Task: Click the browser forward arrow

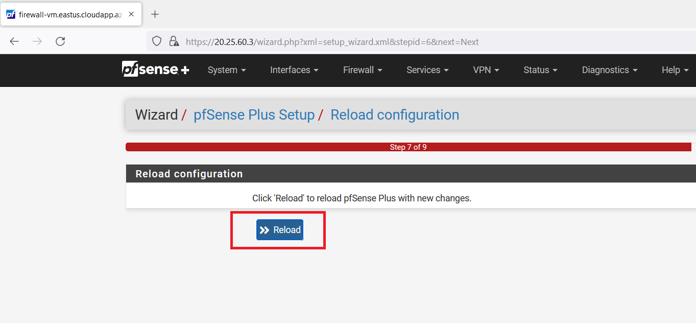Action: [37, 41]
